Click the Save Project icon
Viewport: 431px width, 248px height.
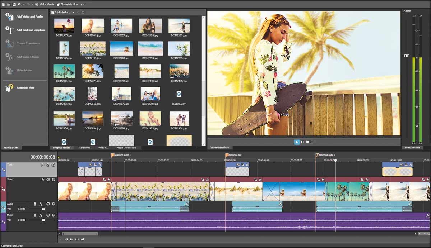14,4
